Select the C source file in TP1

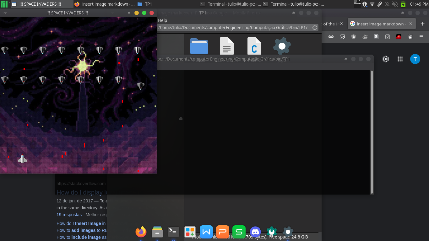point(254,46)
